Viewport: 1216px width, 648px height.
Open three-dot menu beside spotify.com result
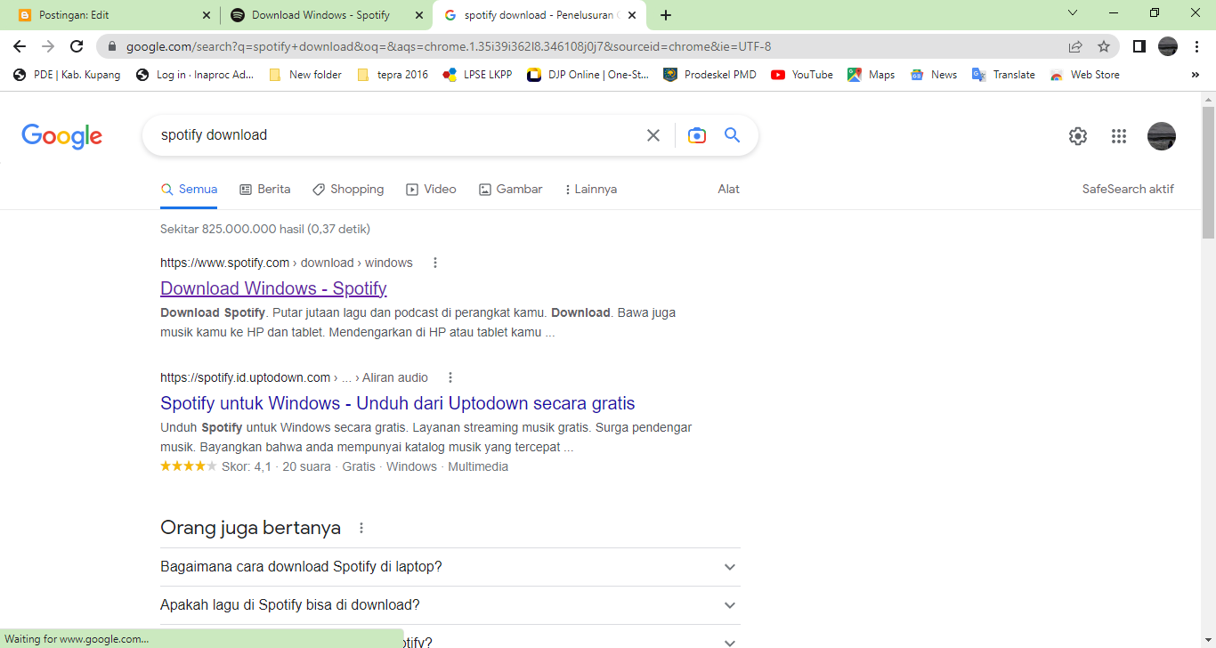click(x=435, y=263)
